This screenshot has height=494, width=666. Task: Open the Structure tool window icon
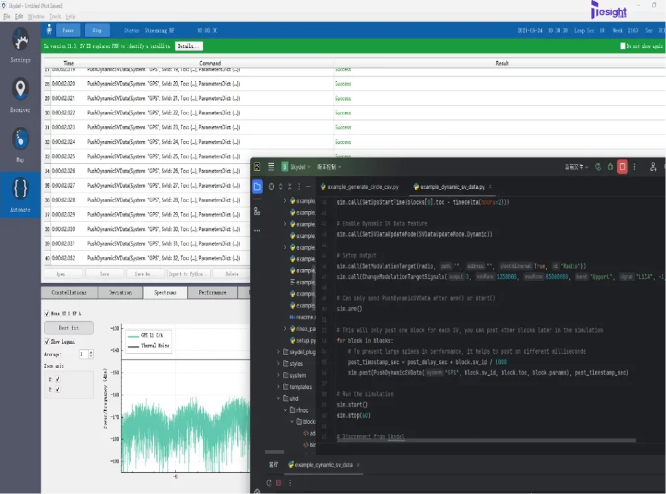pyautogui.click(x=257, y=211)
